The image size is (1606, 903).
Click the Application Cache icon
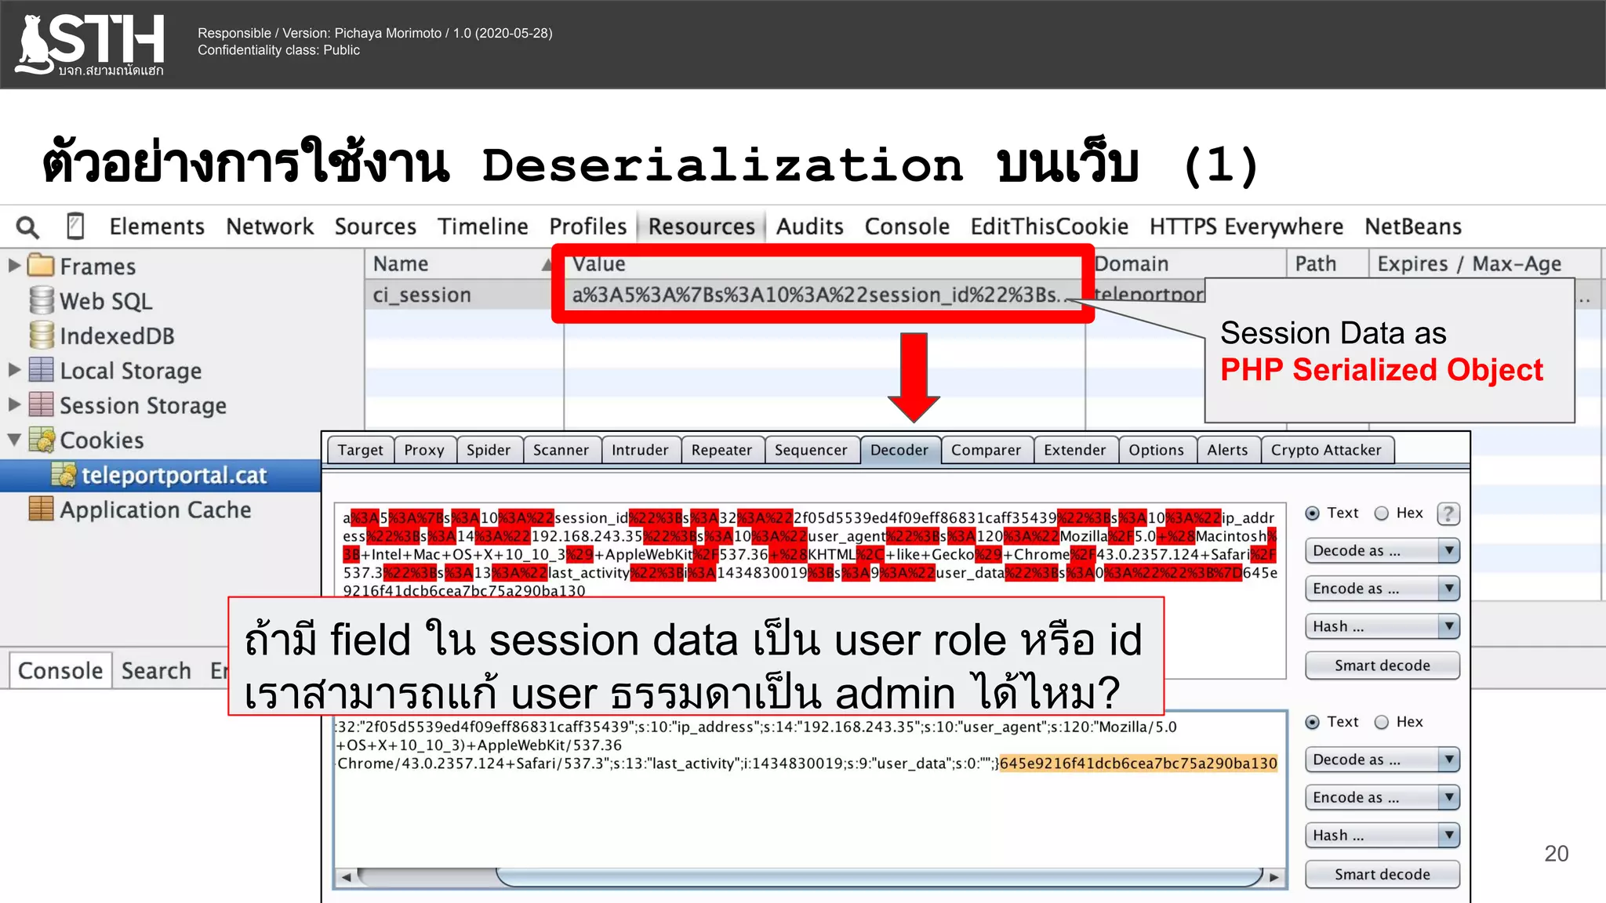coord(42,509)
